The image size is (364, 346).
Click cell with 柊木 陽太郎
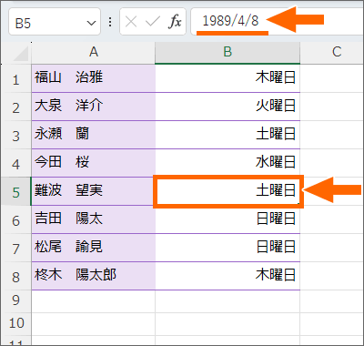pos(94,276)
